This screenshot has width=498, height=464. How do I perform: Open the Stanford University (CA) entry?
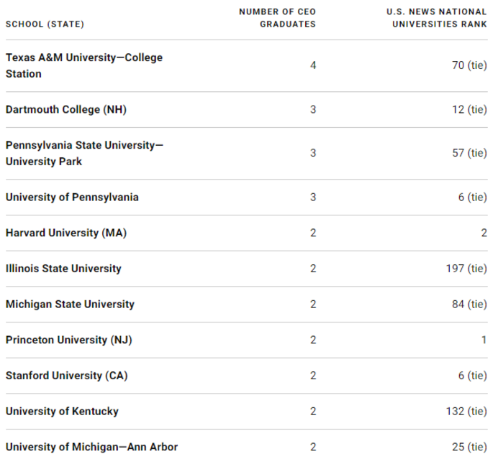(x=66, y=376)
